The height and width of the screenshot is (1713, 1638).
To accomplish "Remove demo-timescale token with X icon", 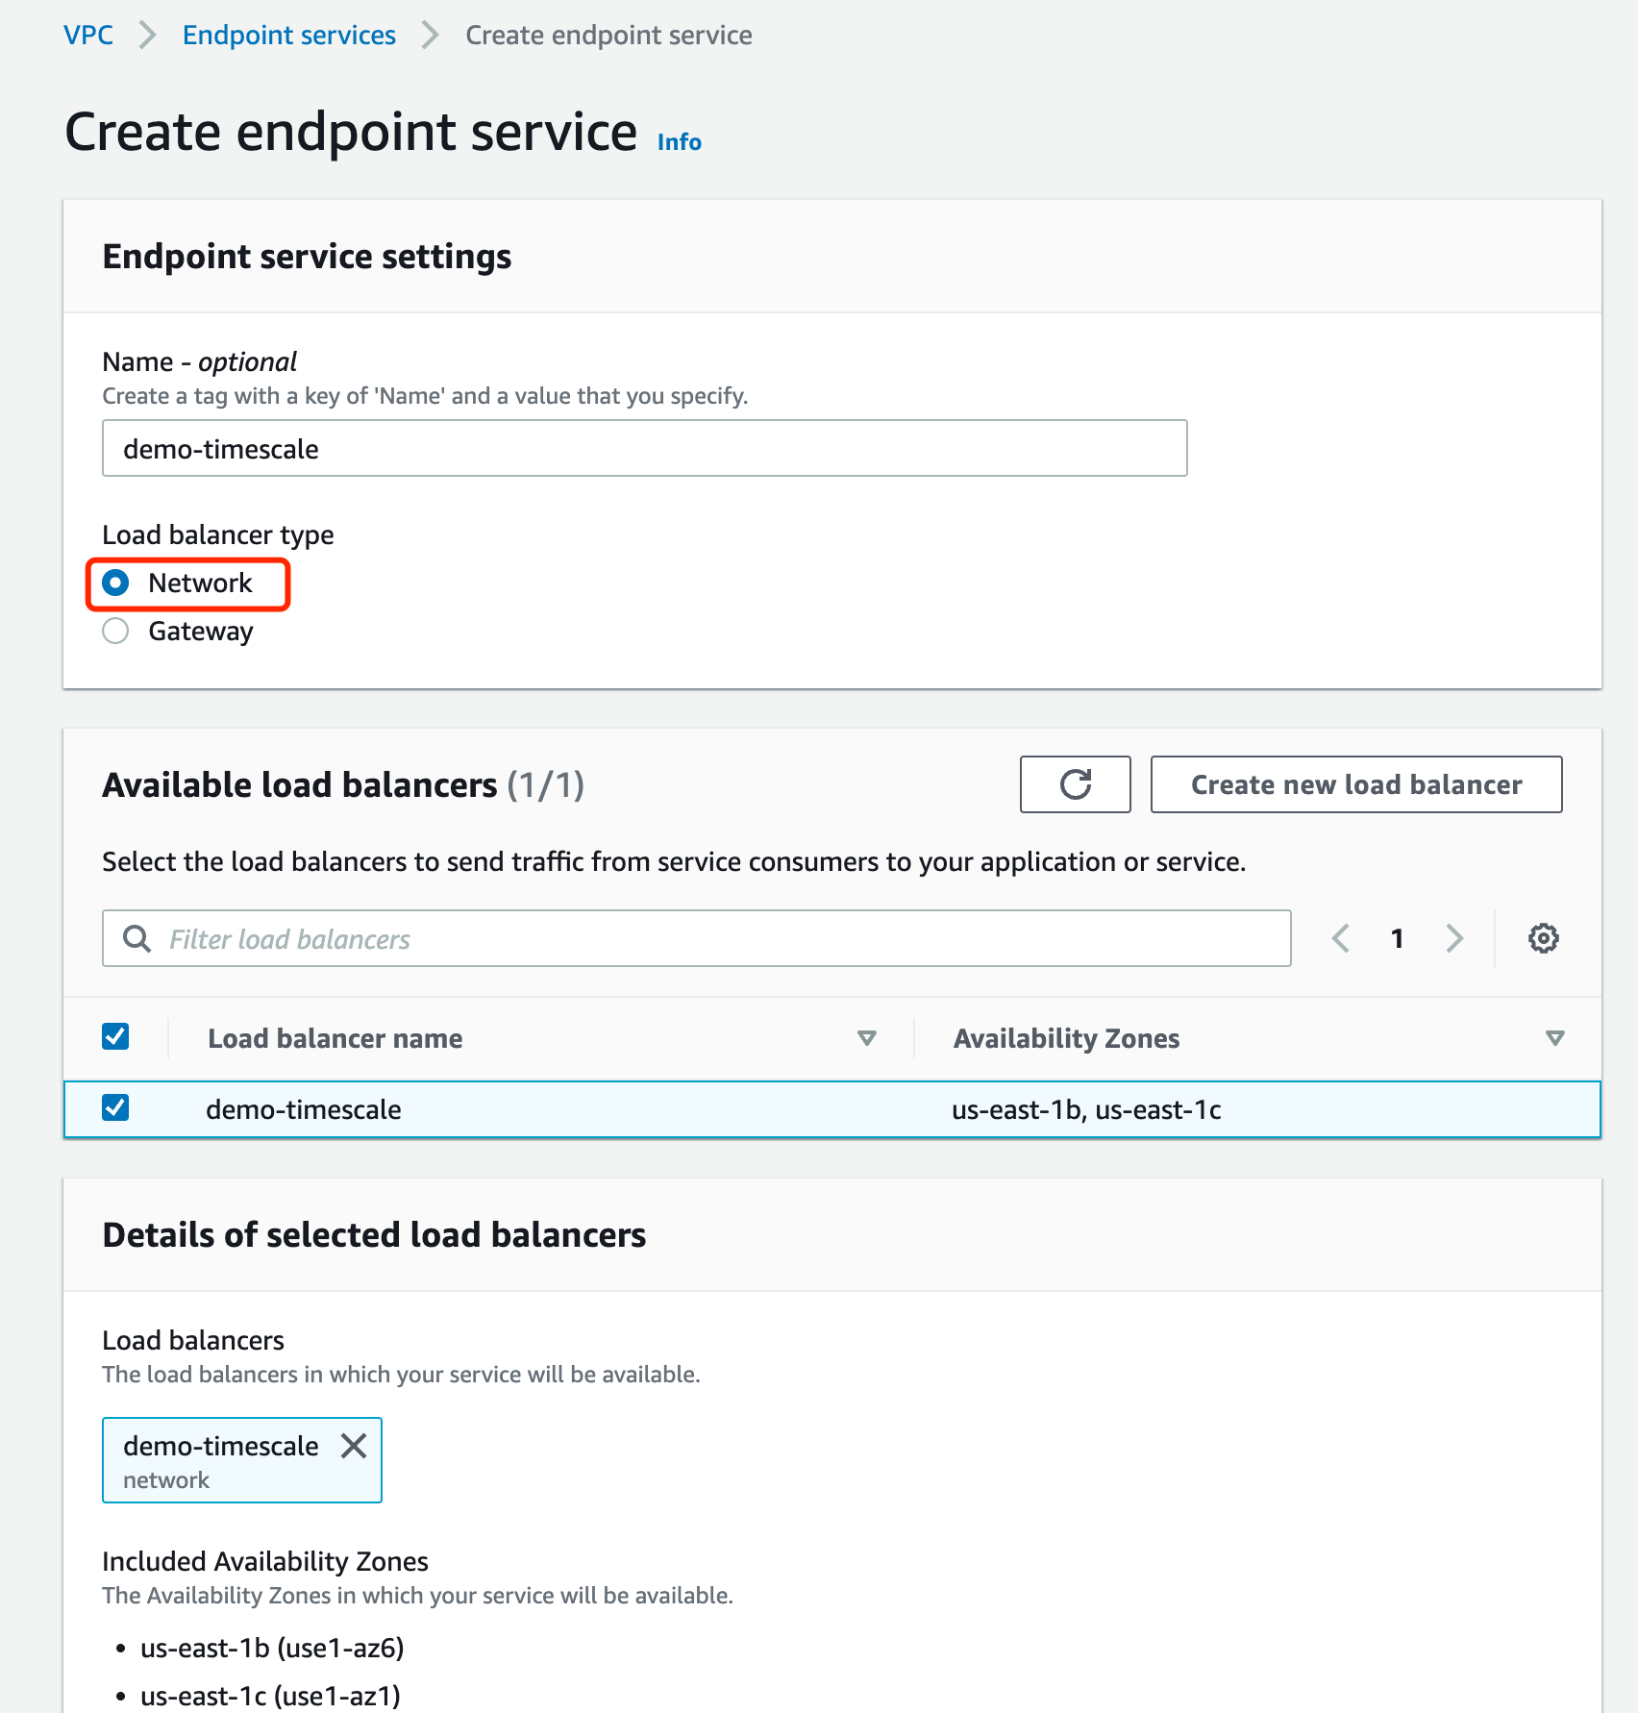I will pyautogui.click(x=354, y=1446).
